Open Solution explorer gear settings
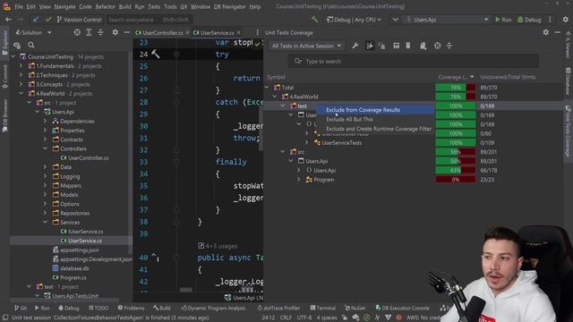Screen dimensions: 573x322 [115, 32]
